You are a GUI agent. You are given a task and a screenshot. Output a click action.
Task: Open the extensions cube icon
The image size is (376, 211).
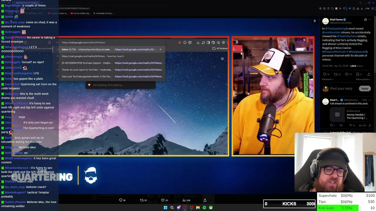(354, 8)
